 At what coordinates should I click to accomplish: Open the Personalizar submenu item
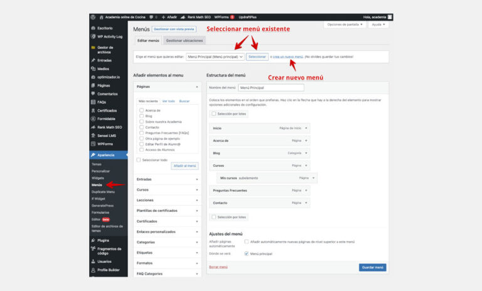100,171
